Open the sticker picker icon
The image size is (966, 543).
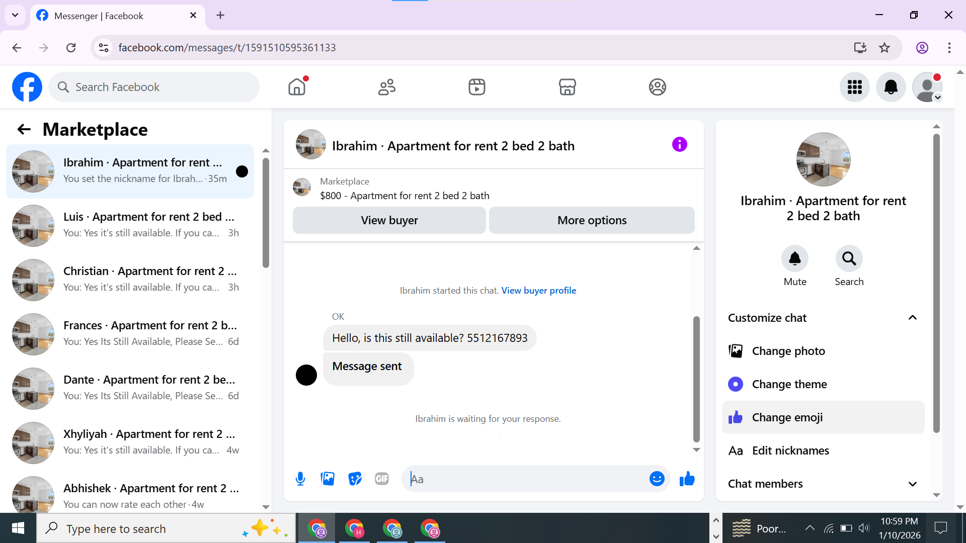point(355,479)
